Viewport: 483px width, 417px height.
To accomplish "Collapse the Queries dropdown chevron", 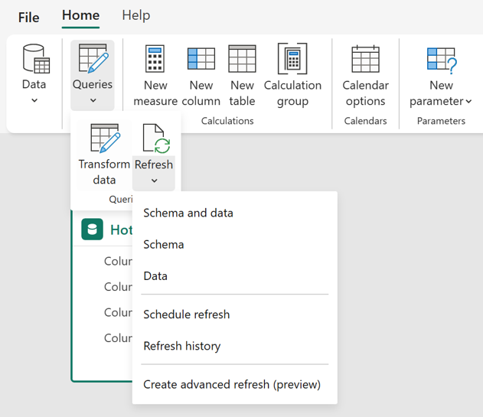I will tap(93, 100).
